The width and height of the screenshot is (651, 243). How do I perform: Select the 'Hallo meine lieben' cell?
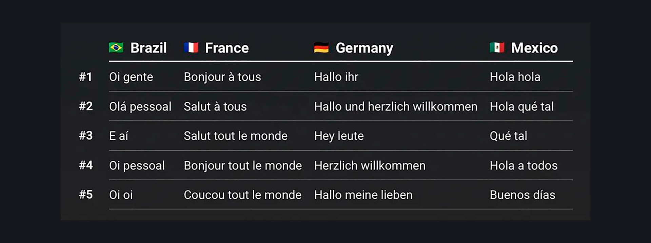tap(363, 195)
